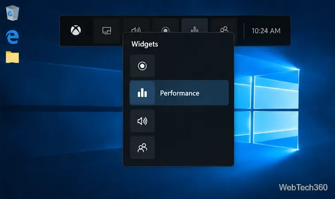Image resolution: width=335 pixels, height=199 pixels.
Task: Launch Microsoft Edge from desktop
Action: pyautogui.click(x=12, y=37)
